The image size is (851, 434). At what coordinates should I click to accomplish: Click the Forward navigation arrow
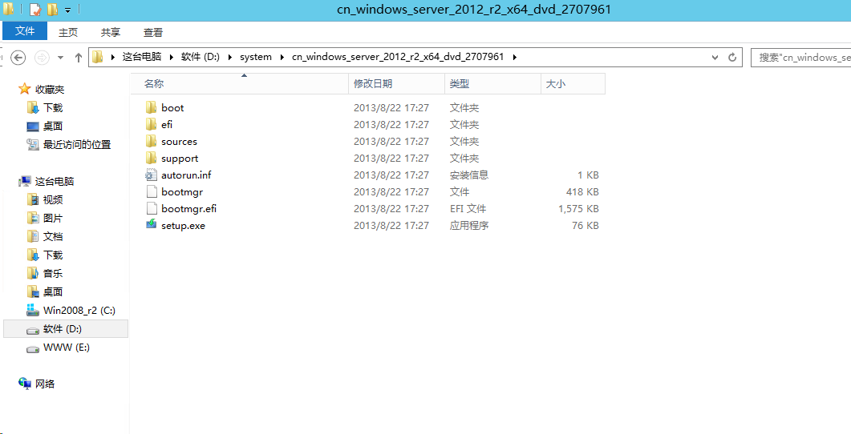click(41, 57)
